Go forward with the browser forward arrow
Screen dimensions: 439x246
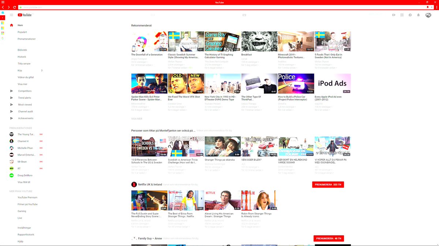tap(9, 7)
